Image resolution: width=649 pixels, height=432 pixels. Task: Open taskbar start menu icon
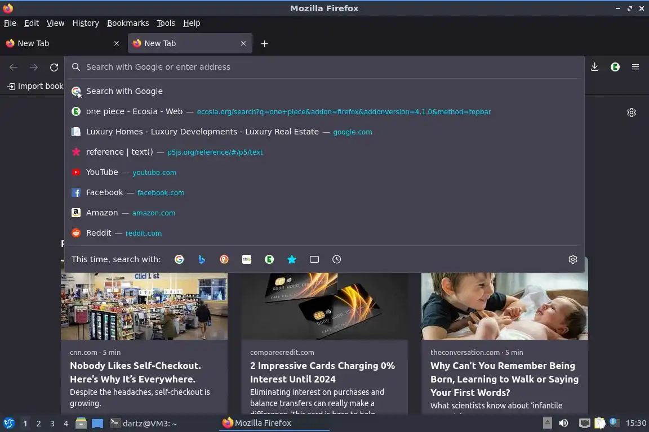pos(9,423)
